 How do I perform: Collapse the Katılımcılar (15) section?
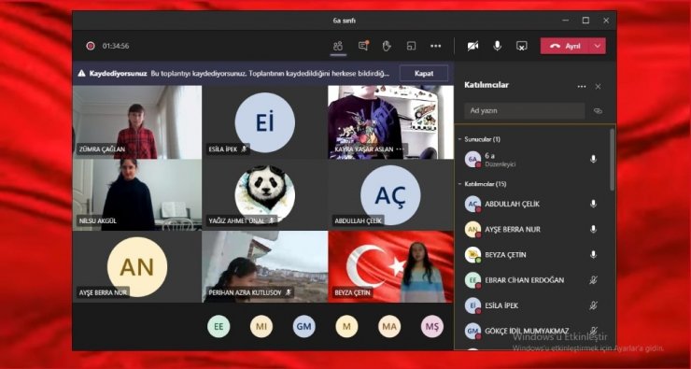[x=459, y=184]
